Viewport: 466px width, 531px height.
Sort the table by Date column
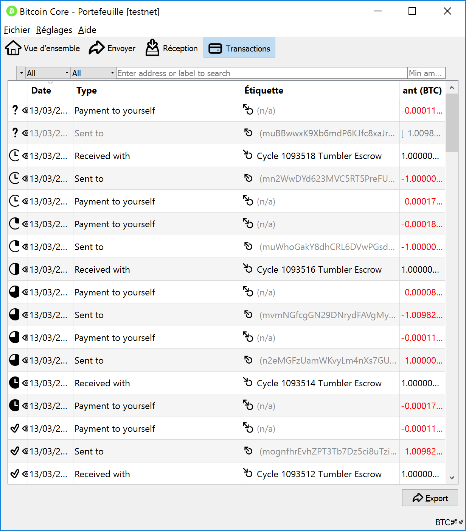(50, 91)
